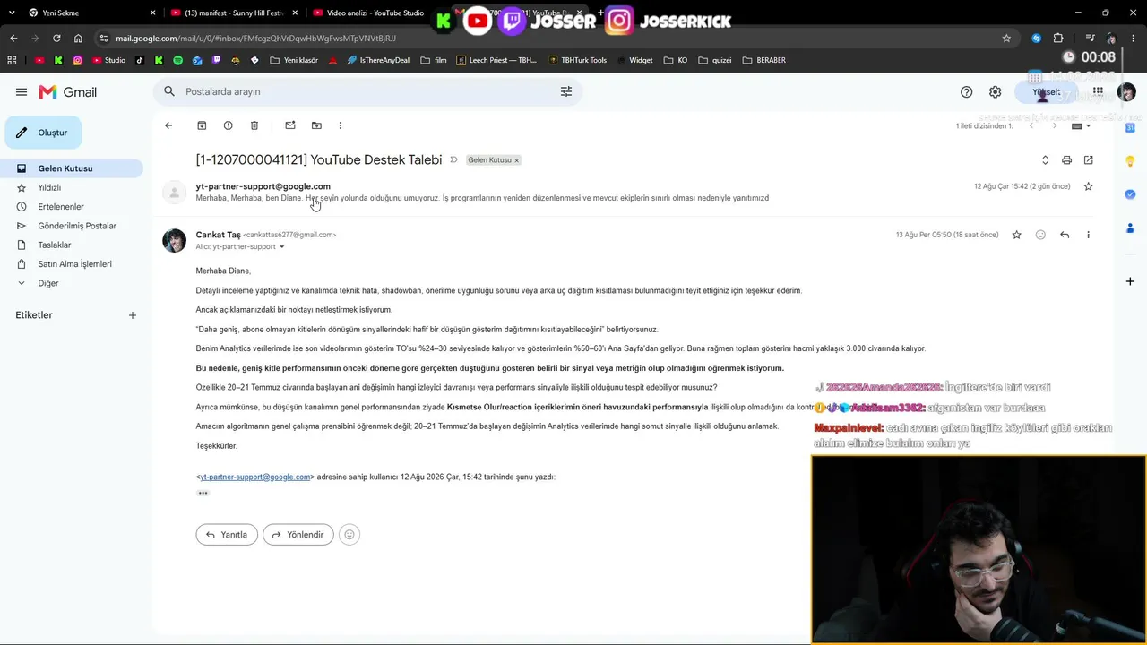Move the conversation to another folder
This screenshot has height=645, width=1147.
click(316, 125)
